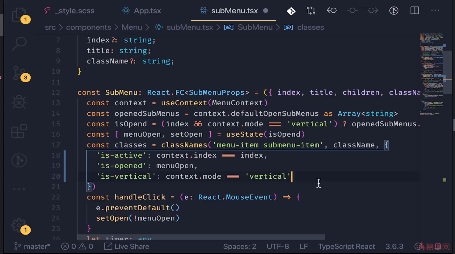Click the circular GitLens icon in editor toolbar
Viewport: 455px width, 254px height.
pyautogui.click(x=394, y=11)
